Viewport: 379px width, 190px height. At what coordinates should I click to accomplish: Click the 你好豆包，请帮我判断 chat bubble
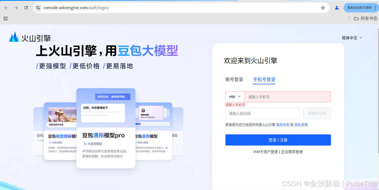pyautogui.click(x=113, y=97)
